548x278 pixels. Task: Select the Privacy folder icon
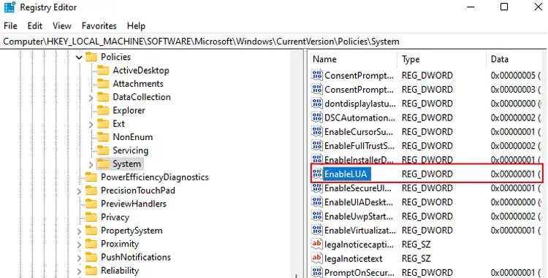point(91,217)
